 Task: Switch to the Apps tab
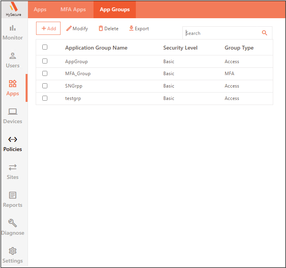tap(40, 9)
